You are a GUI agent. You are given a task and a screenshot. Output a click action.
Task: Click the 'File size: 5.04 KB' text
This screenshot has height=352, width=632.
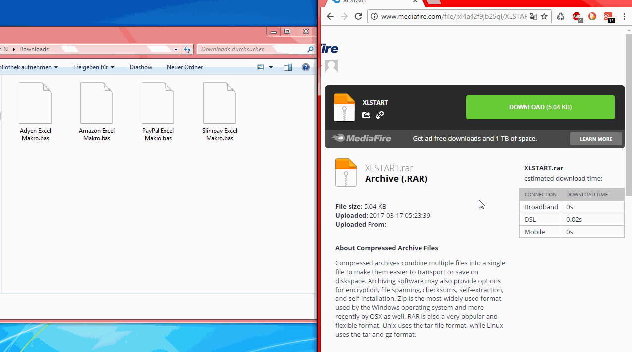(x=361, y=206)
